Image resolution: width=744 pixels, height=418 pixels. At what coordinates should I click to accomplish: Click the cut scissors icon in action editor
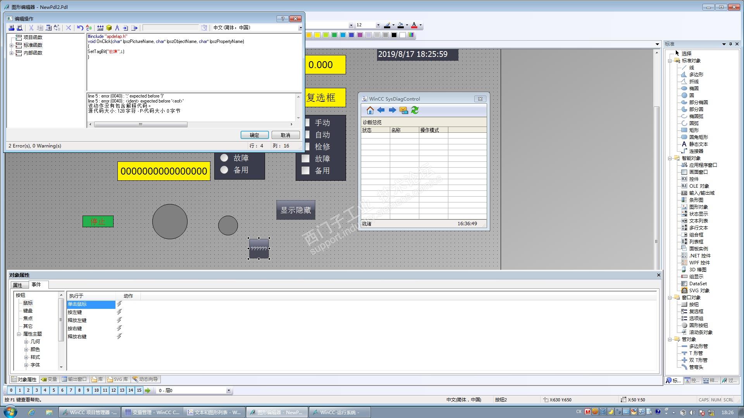[x=31, y=28]
